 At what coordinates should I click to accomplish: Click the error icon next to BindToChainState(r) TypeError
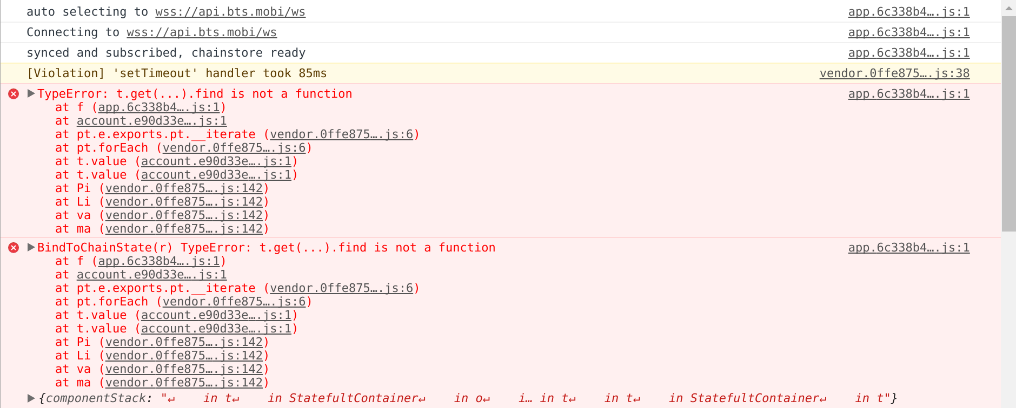point(13,248)
